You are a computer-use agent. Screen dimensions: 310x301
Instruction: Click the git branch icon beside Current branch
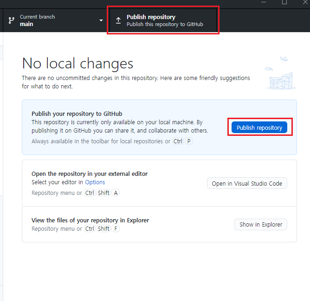[12, 20]
